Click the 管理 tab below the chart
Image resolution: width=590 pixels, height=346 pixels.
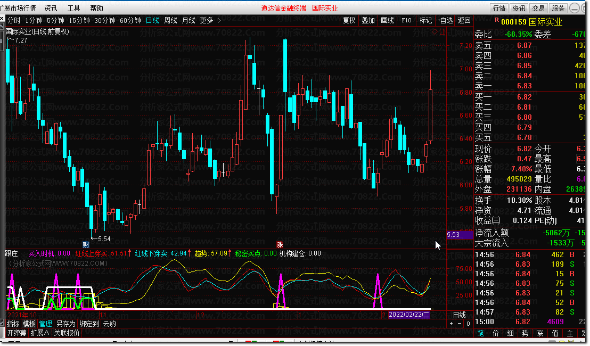tap(46, 324)
